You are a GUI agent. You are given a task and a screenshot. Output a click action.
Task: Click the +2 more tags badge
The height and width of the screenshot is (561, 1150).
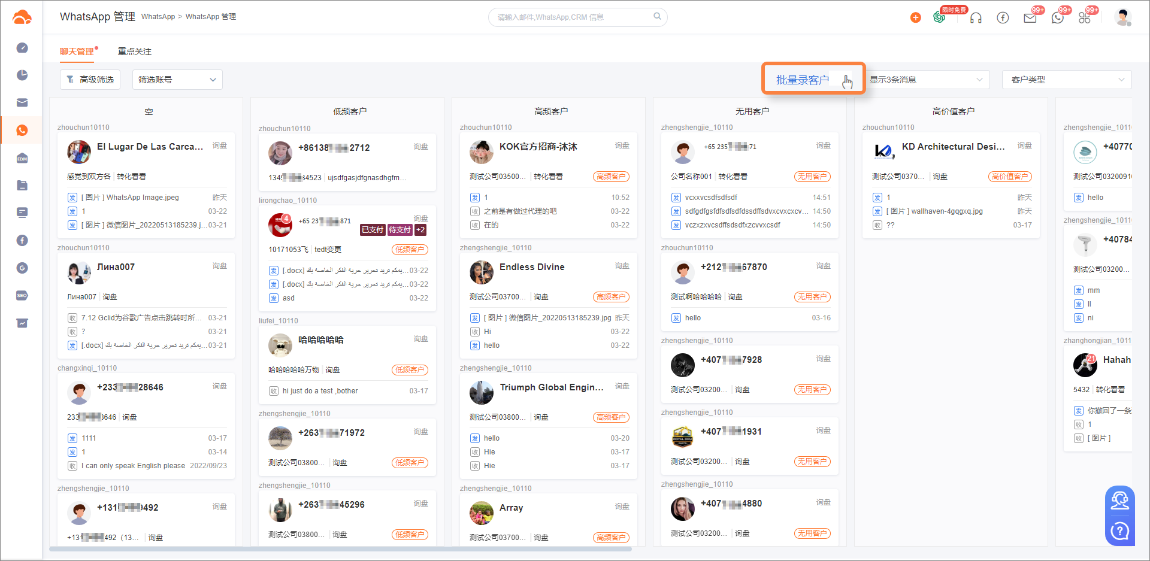click(x=420, y=230)
